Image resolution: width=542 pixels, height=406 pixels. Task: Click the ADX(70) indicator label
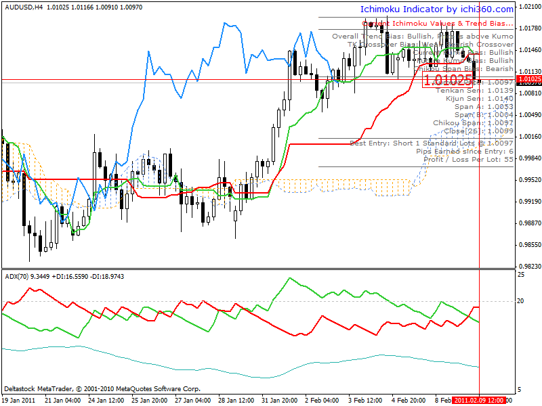click(16, 277)
